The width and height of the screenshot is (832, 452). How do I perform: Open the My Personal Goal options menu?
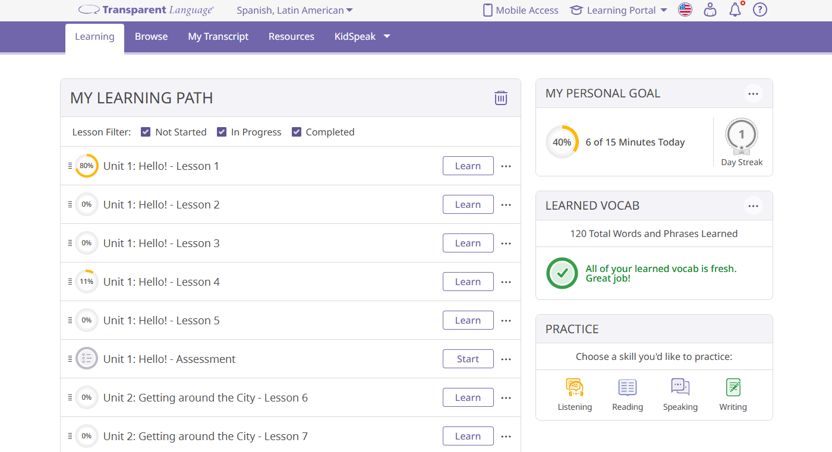(753, 93)
